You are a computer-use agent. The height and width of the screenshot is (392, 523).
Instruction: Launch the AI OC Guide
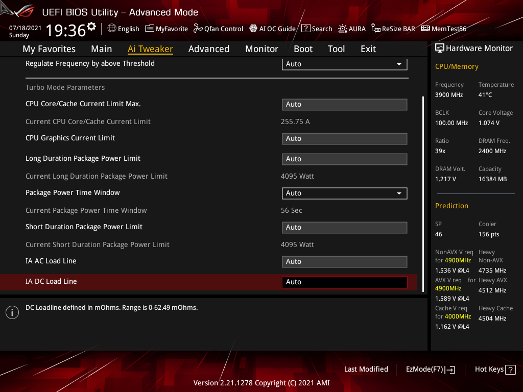coord(272,29)
